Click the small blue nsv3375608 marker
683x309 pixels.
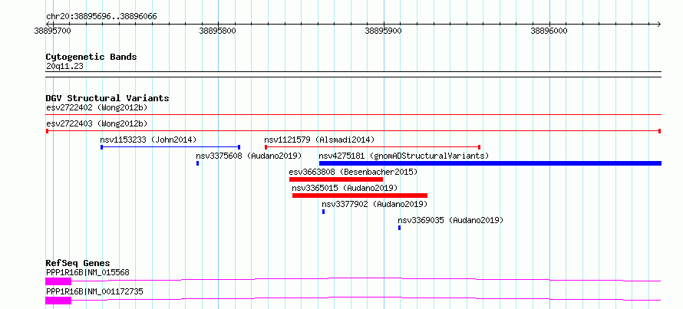[198, 163]
